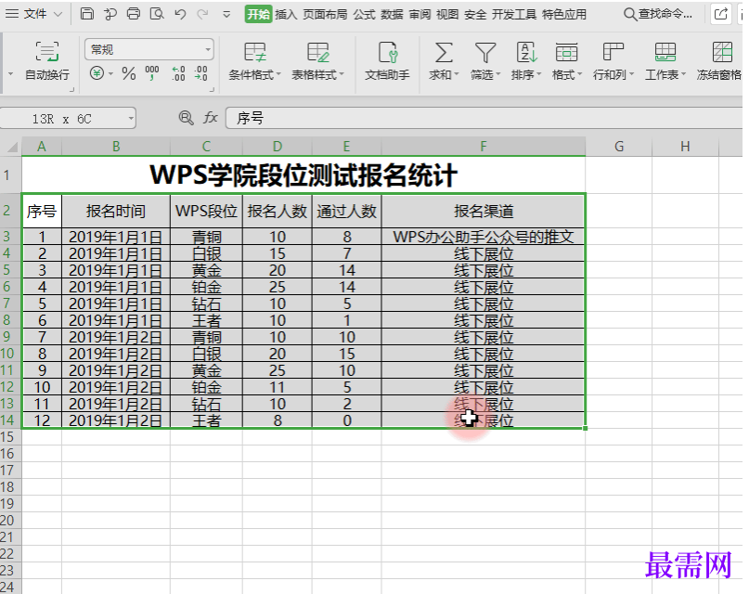Select the cell WPS办公助手公众号的推文
The height and width of the screenshot is (594, 749).
pyautogui.click(x=483, y=237)
